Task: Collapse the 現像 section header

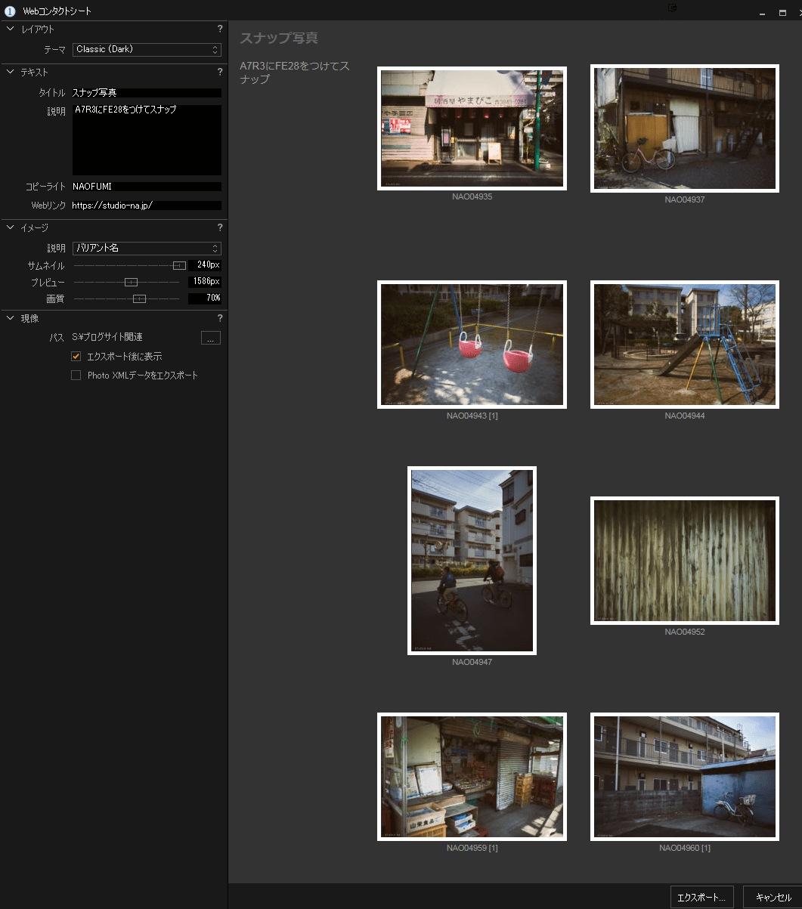Action: click(x=10, y=318)
